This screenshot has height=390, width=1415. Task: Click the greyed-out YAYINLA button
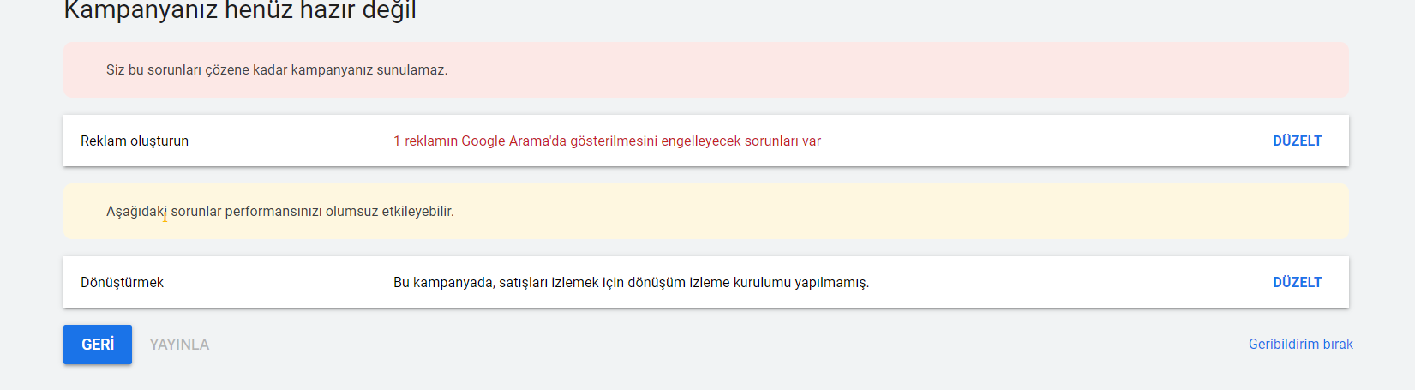179,345
